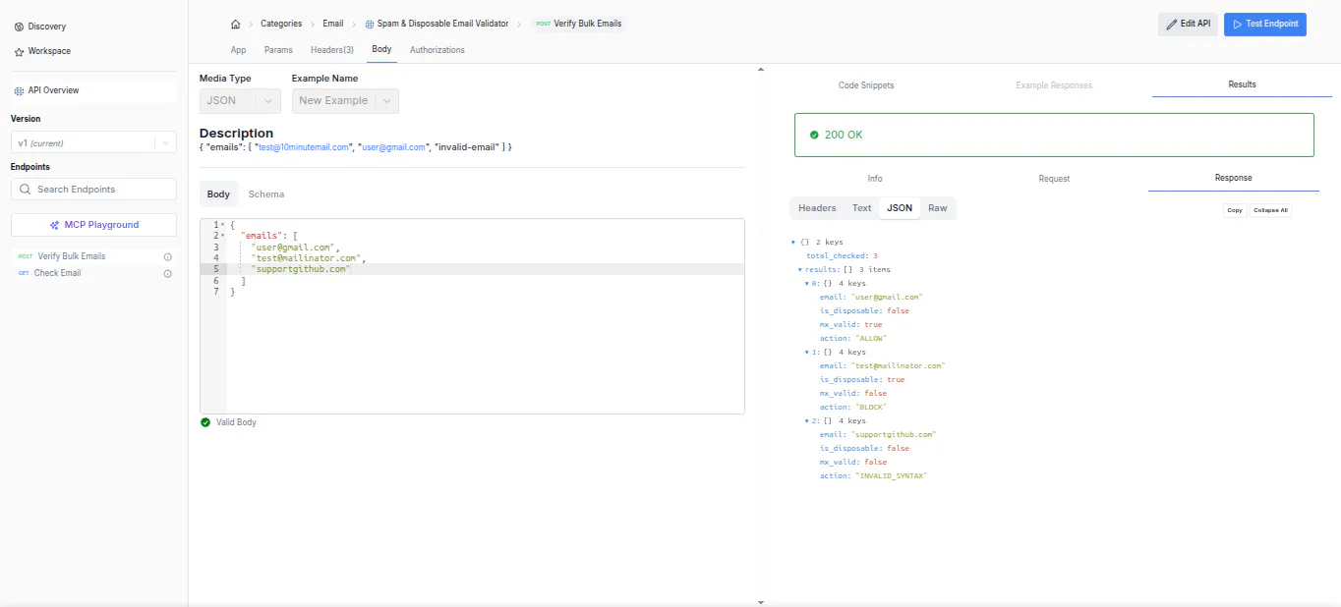
Task: Click the search icon in Search Endpoints
Action: point(25,190)
